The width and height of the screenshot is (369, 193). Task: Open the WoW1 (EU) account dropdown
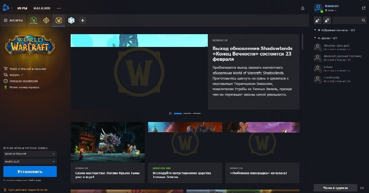point(30,161)
